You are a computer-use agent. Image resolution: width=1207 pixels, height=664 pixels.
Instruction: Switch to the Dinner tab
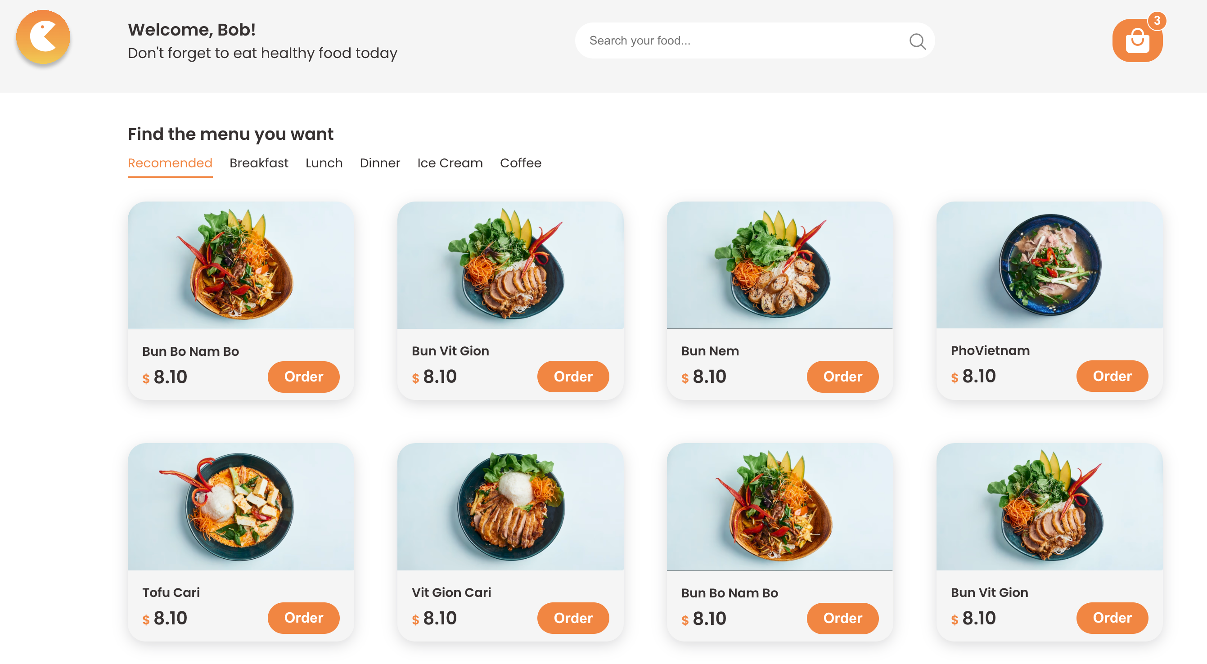[x=380, y=163]
